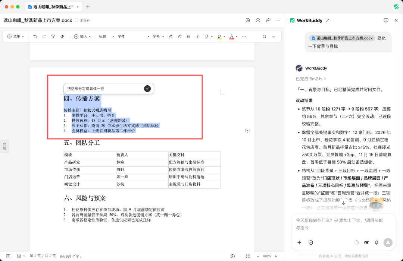Click the circled check icon in chat input
Viewport: 403px width, 261px height.
tap(311, 242)
